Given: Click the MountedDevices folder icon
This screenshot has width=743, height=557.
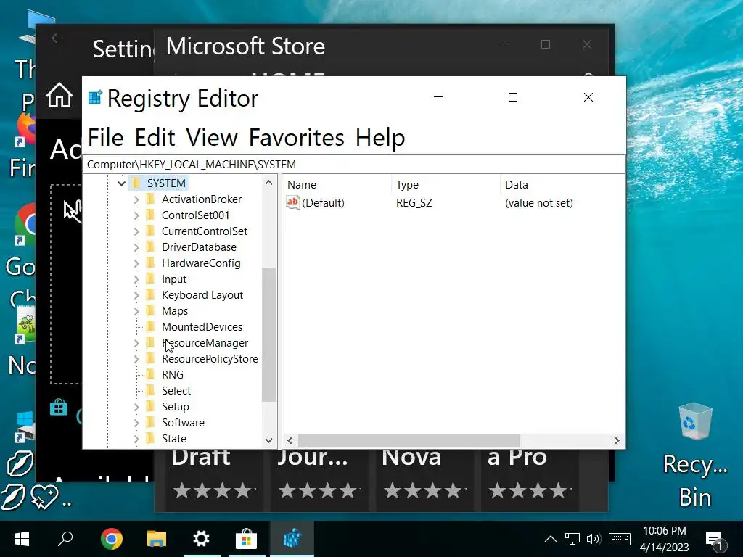Looking at the screenshot, I should pyautogui.click(x=150, y=326).
